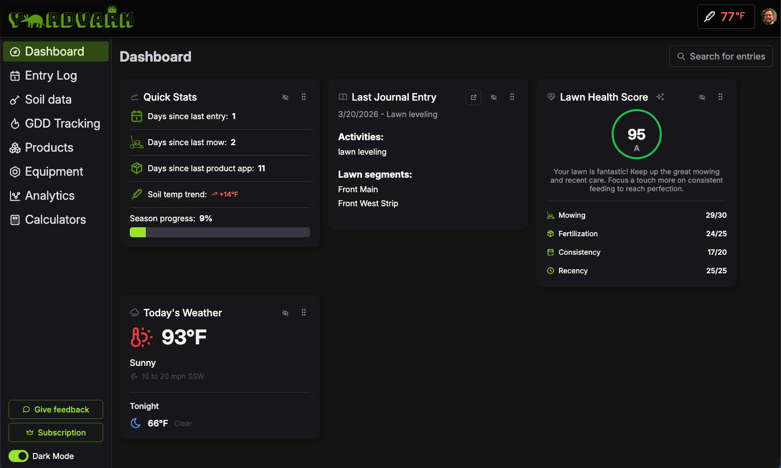Open your profile avatar

click(x=768, y=16)
